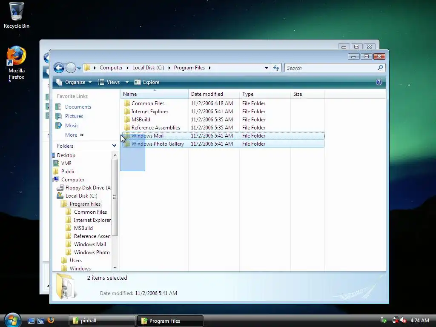This screenshot has width=436, height=327.
Task: Open the recent pages dropdown arrow
Action: (79, 68)
